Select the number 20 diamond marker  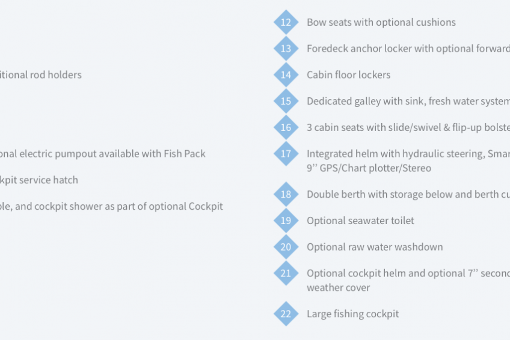286,247
